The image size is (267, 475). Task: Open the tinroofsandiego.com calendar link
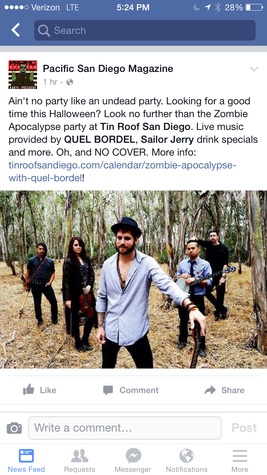[x=122, y=171]
